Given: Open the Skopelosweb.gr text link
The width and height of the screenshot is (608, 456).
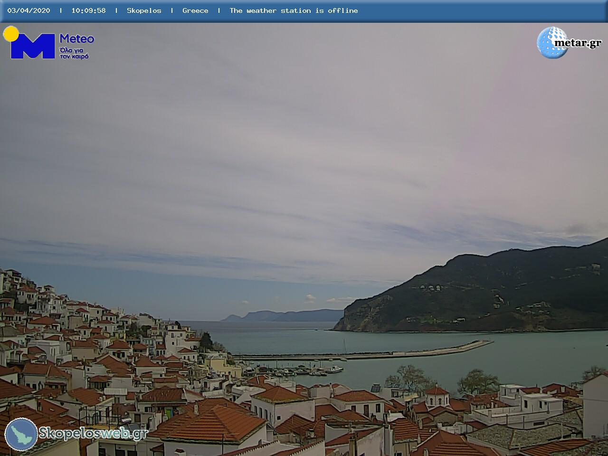Looking at the screenshot, I should (94, 433).
